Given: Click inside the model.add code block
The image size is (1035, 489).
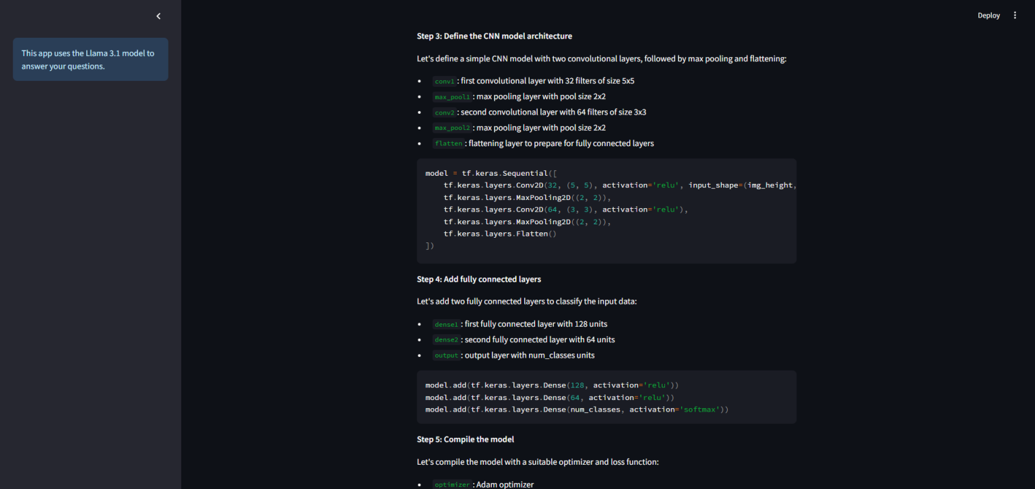Looking at the screenshot, I should pyautogui.click(x=606, y=397).
